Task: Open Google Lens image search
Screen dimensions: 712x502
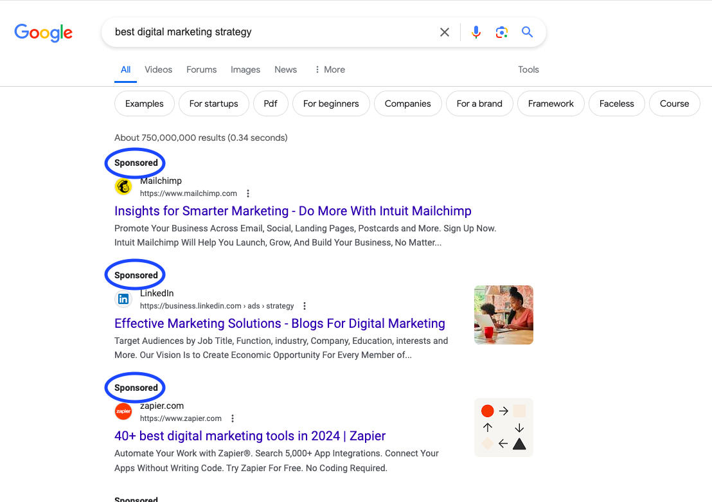Action: coord(501,32)
